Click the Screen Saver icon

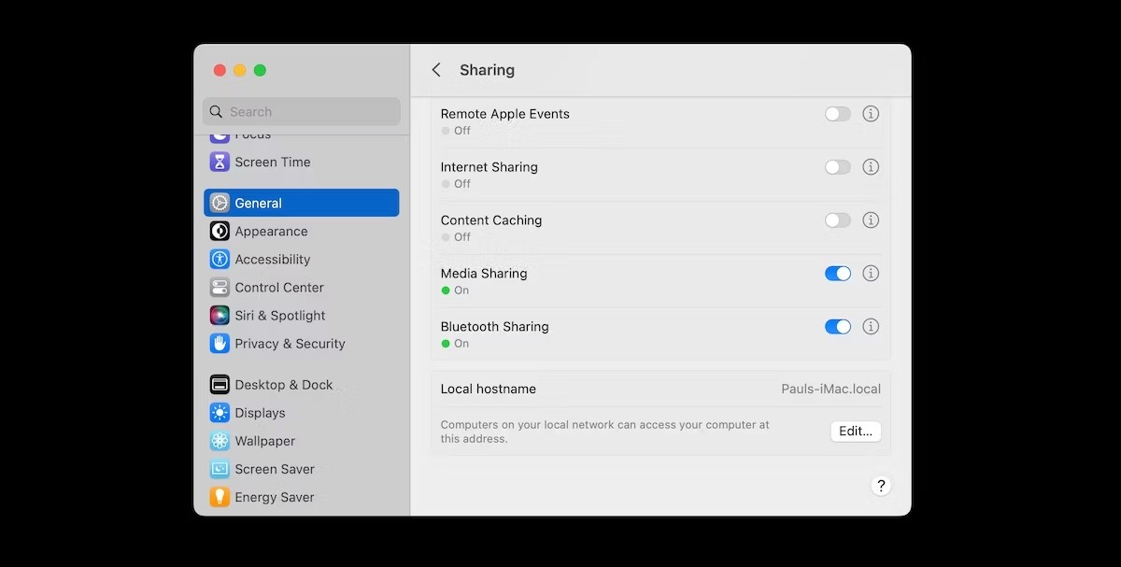220,468
